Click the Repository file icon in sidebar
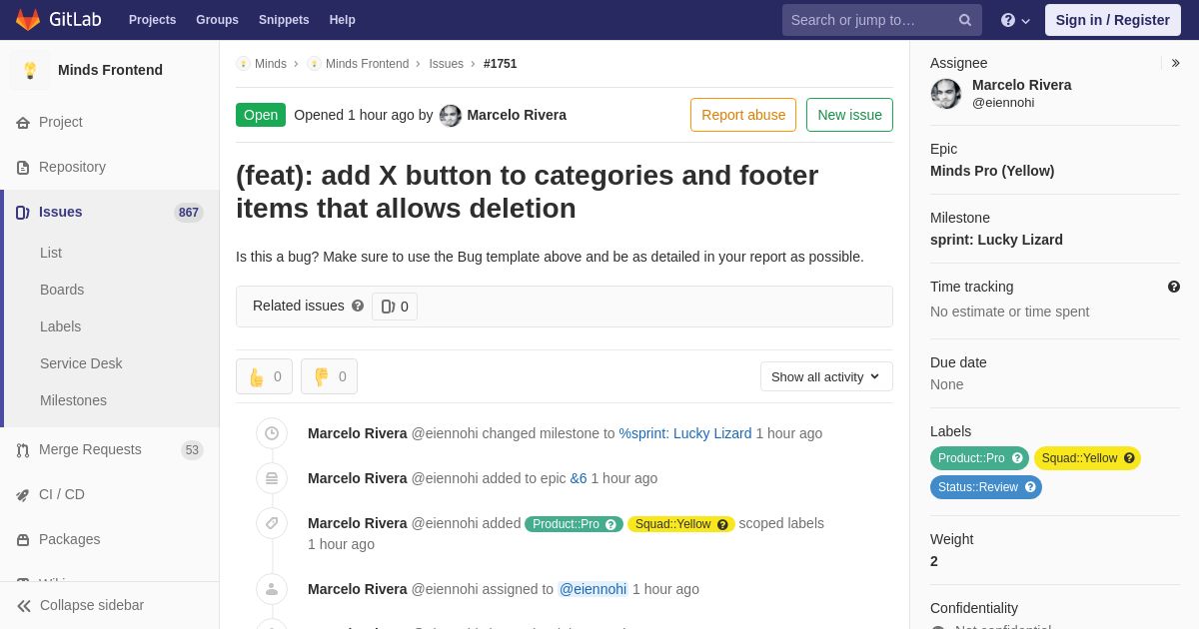Viewport: 1199px width, 629px height. pos(23,167)
